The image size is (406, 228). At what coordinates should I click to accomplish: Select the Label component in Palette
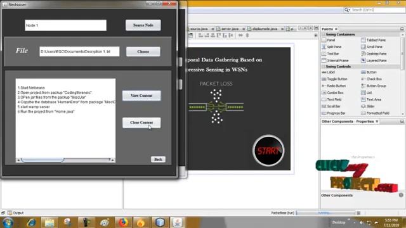click(x=328, y=72)
